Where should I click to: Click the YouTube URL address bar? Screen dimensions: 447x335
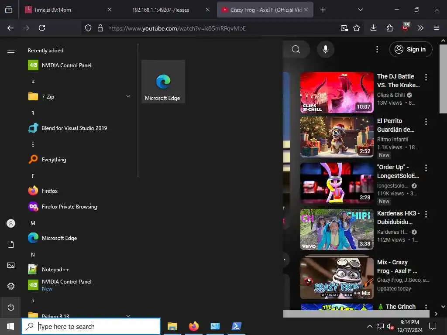point(177,28)
